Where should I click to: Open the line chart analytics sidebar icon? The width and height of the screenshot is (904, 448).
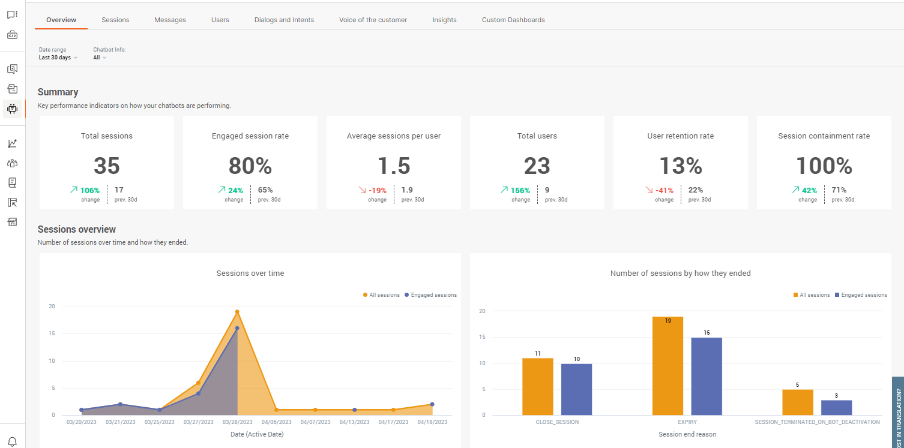tap(12, 143)
